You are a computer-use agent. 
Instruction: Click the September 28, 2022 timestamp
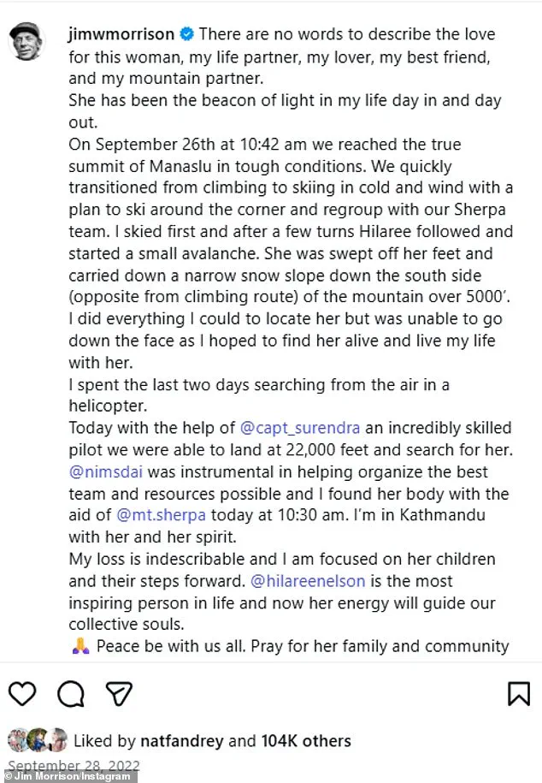click(74, 765)
